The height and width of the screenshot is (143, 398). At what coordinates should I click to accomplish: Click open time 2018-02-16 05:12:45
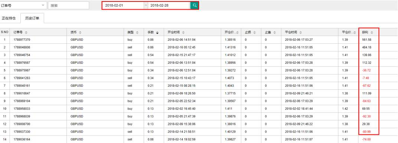point(182,47)
